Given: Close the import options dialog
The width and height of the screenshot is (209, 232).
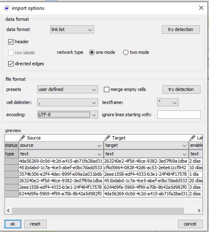Looking at the screenshot, I should (x=201, y=8).
